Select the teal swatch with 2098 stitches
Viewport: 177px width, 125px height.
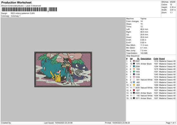(134, 66)
